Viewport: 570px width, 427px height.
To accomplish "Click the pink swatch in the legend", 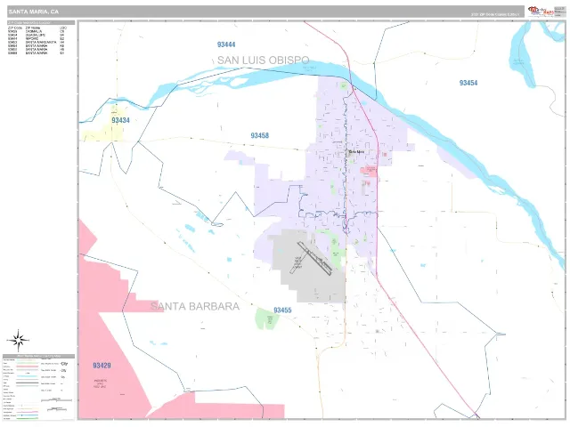I will pyautogui.click(x=28, y=367).
